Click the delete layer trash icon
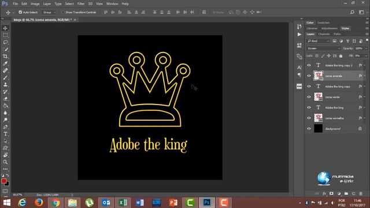 pyautogui.click(x=361, y=194)
